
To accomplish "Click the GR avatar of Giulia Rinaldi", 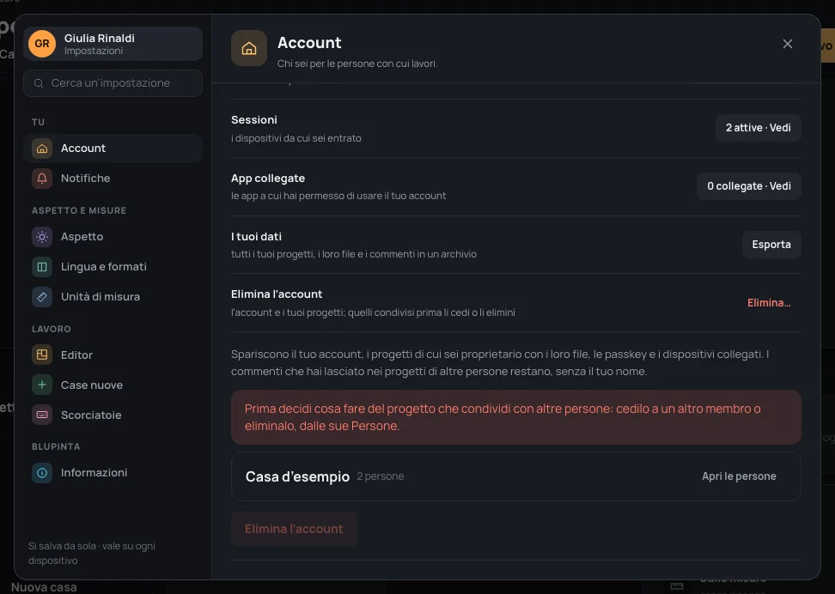I will (42, 44).
